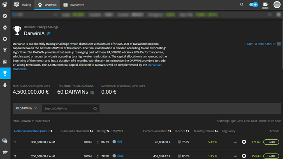Viewport: 283px width, 159px height.
Task: Switch to the DARWINs tab
Action: tap(47, 5)
